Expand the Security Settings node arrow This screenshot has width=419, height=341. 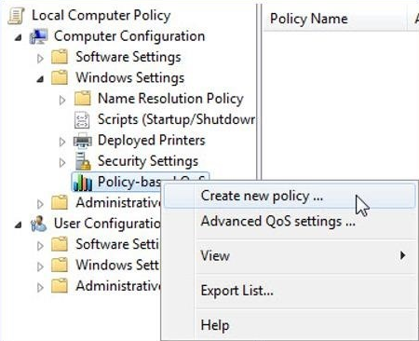coord(62,162)
